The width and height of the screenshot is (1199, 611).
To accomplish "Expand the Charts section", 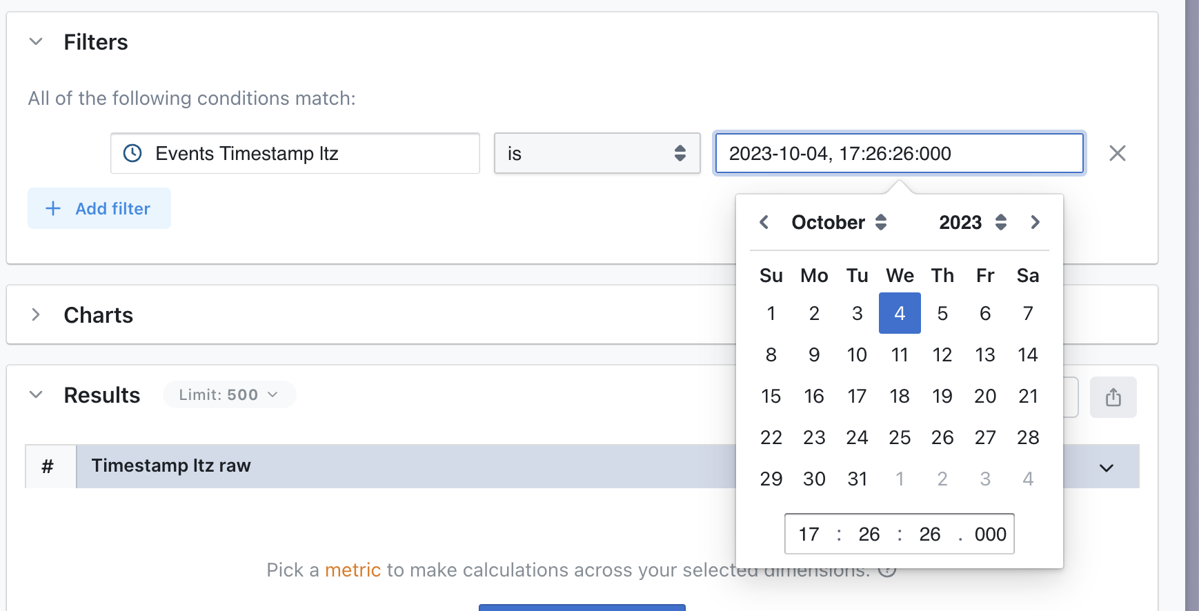I will 35,314.
